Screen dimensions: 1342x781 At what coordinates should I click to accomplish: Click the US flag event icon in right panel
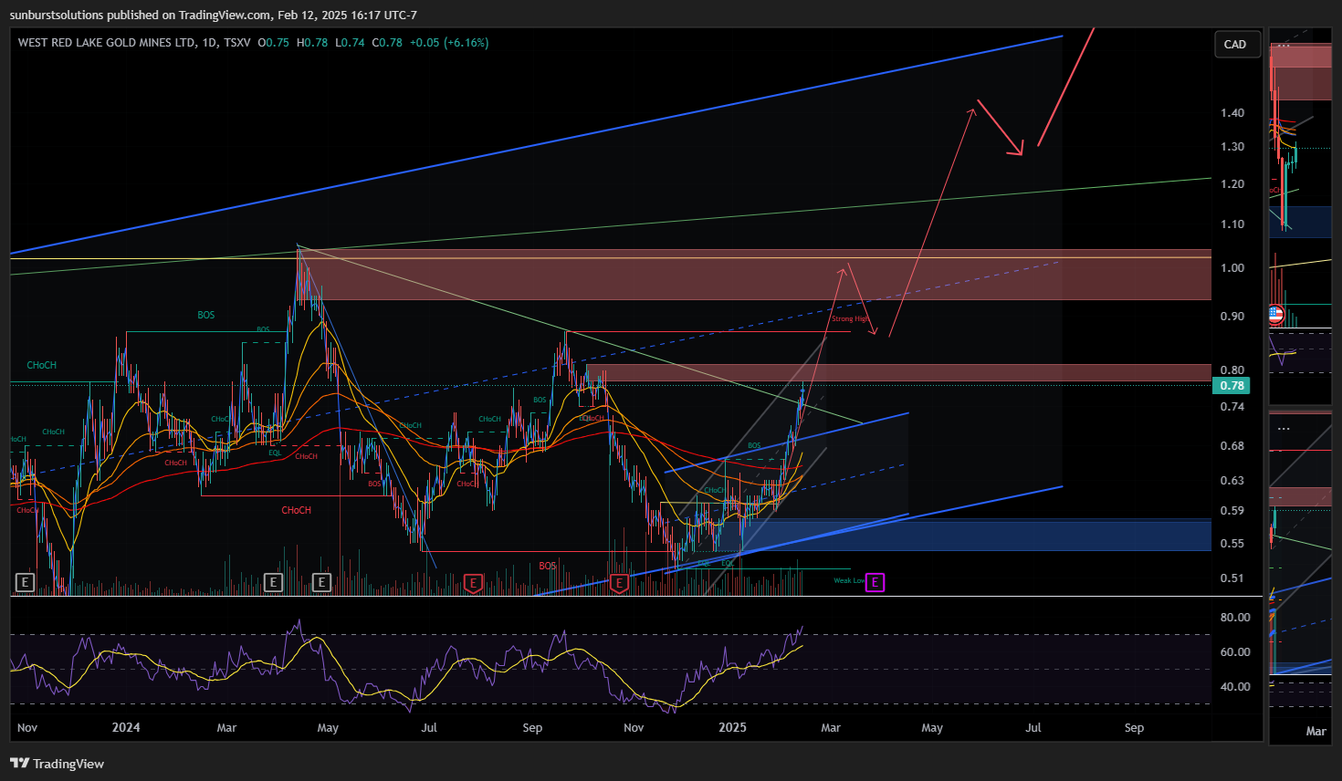1276,315
